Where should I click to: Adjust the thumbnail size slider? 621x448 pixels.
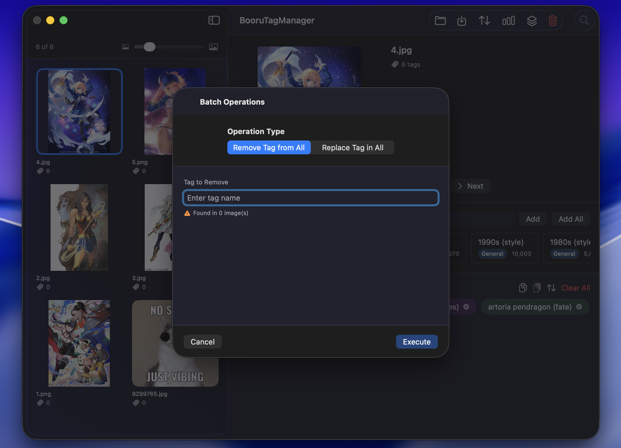tap(149, 47)
